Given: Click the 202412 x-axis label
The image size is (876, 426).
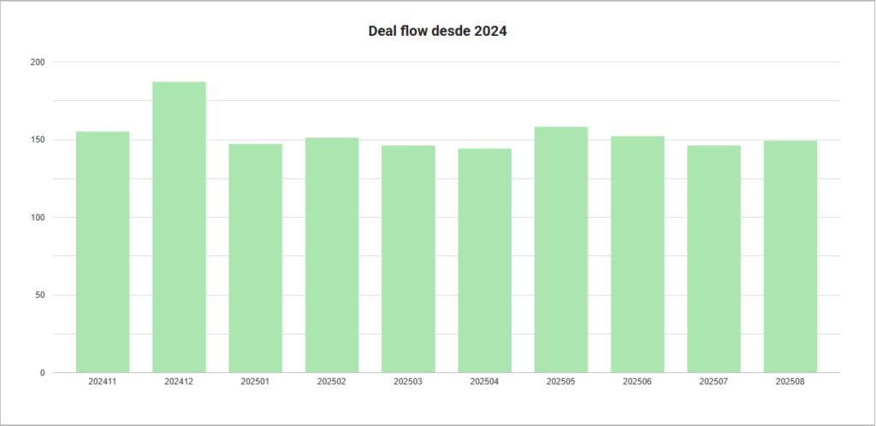Looking at the screenshot, I should [x=180, y=382].
